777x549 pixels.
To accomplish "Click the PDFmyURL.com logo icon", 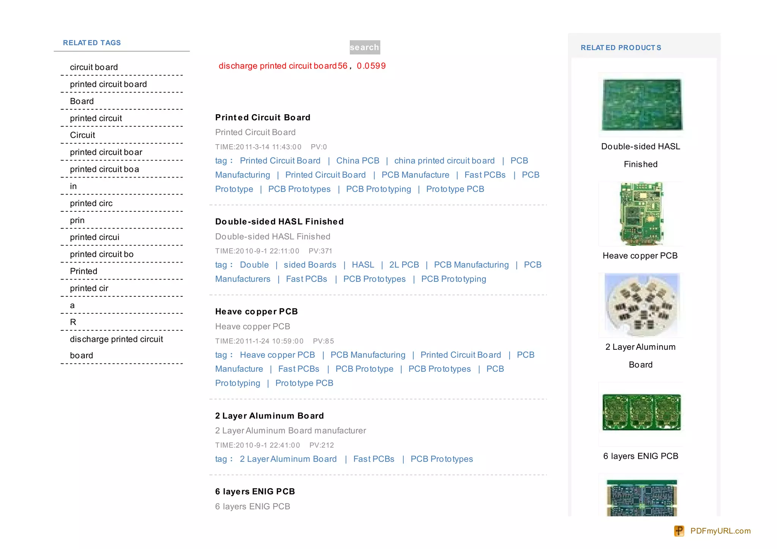I will coord(679,531).
